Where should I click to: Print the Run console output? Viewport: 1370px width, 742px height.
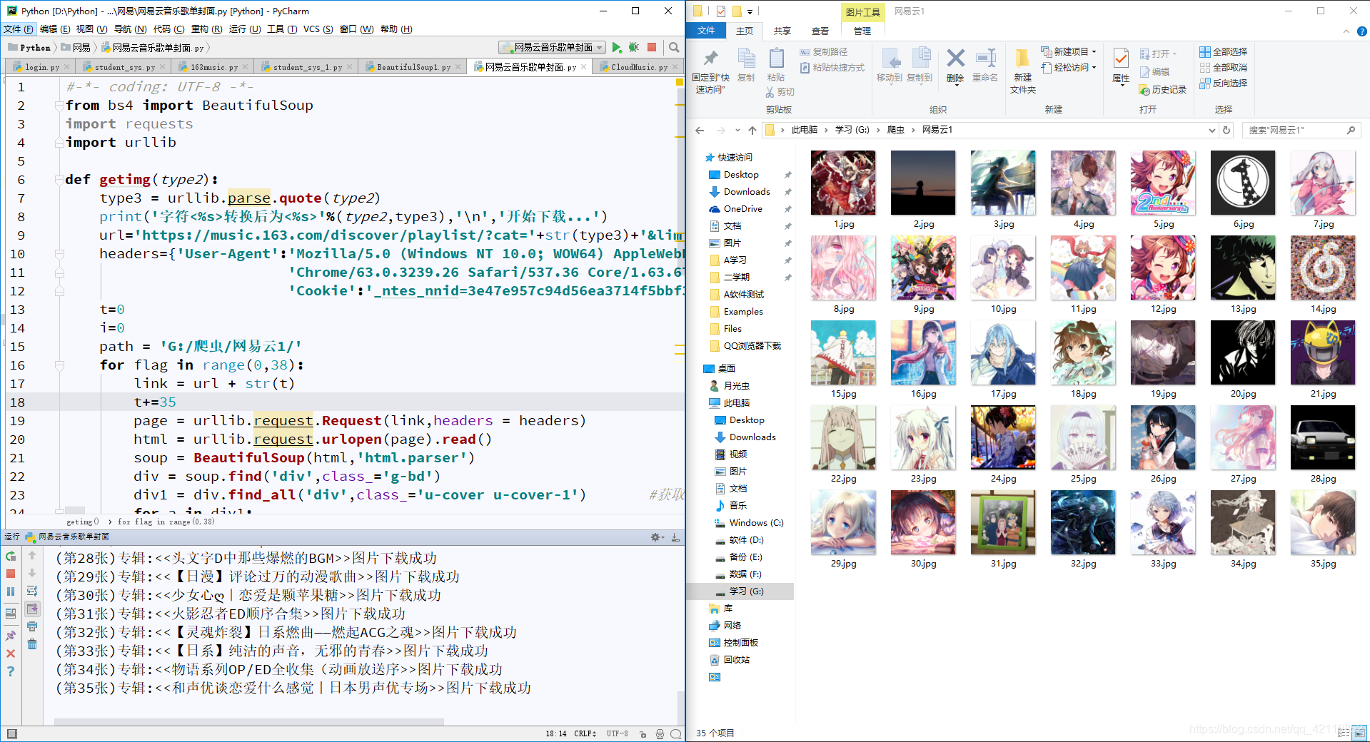pos(32,626)
